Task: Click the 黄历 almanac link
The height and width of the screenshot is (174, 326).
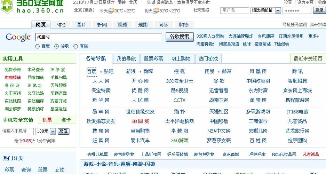Action: pyautogui.click(x=133, y=2)
